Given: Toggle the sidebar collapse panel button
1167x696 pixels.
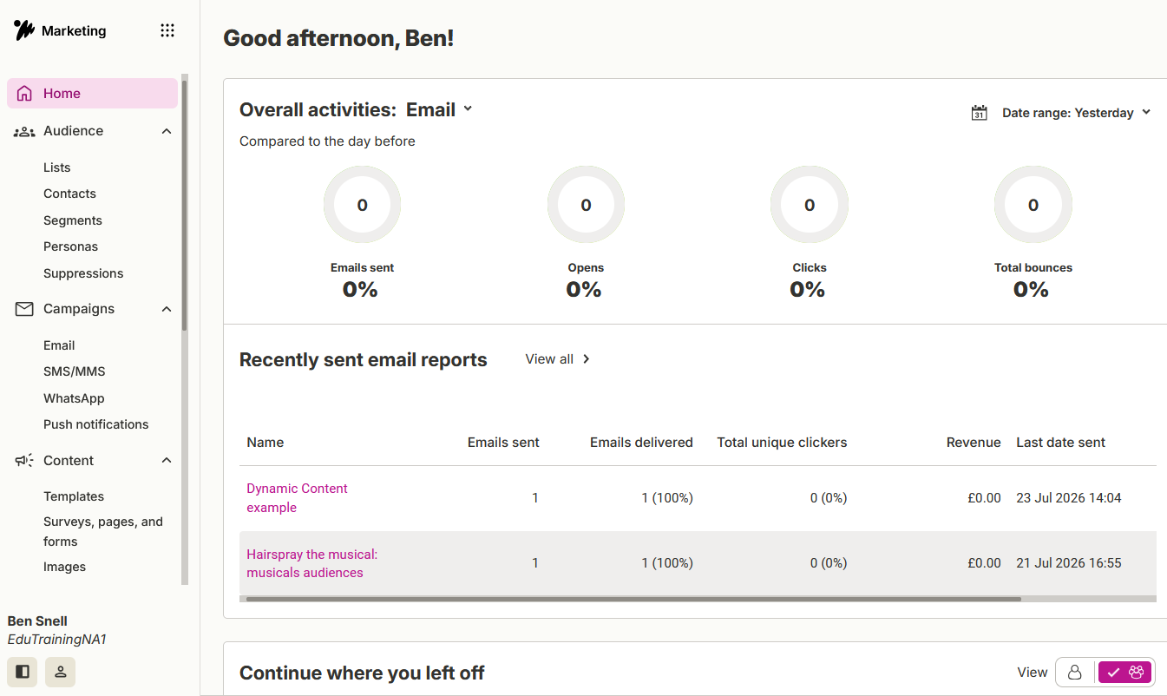Looking at the screenshot, I should point(23,672).
